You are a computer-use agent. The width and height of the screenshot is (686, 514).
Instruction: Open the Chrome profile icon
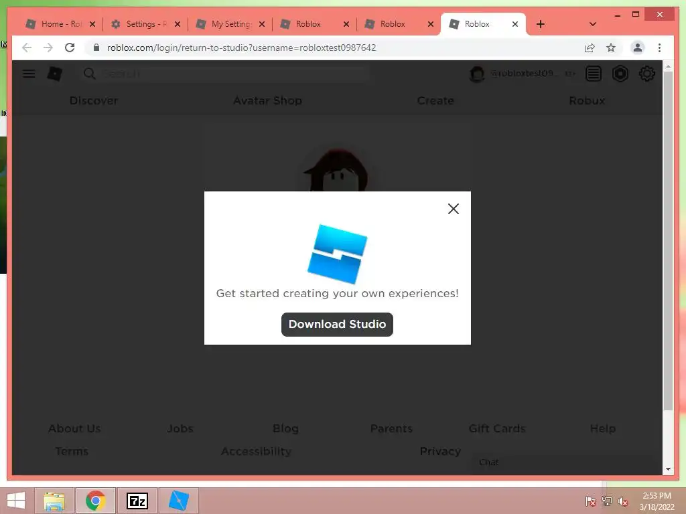click(x=638, y=48)
